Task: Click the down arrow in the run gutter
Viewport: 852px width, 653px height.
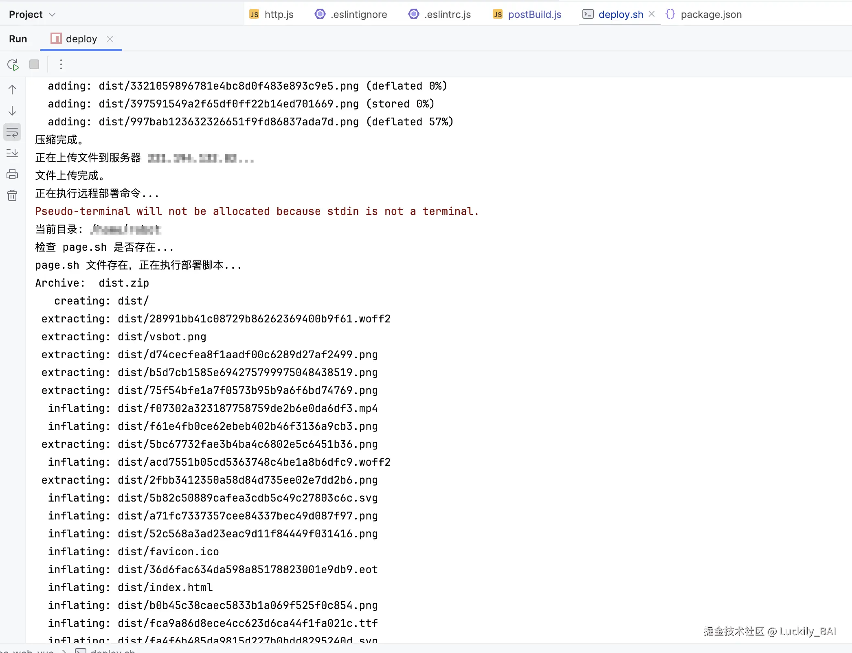Action: (12, 111)
